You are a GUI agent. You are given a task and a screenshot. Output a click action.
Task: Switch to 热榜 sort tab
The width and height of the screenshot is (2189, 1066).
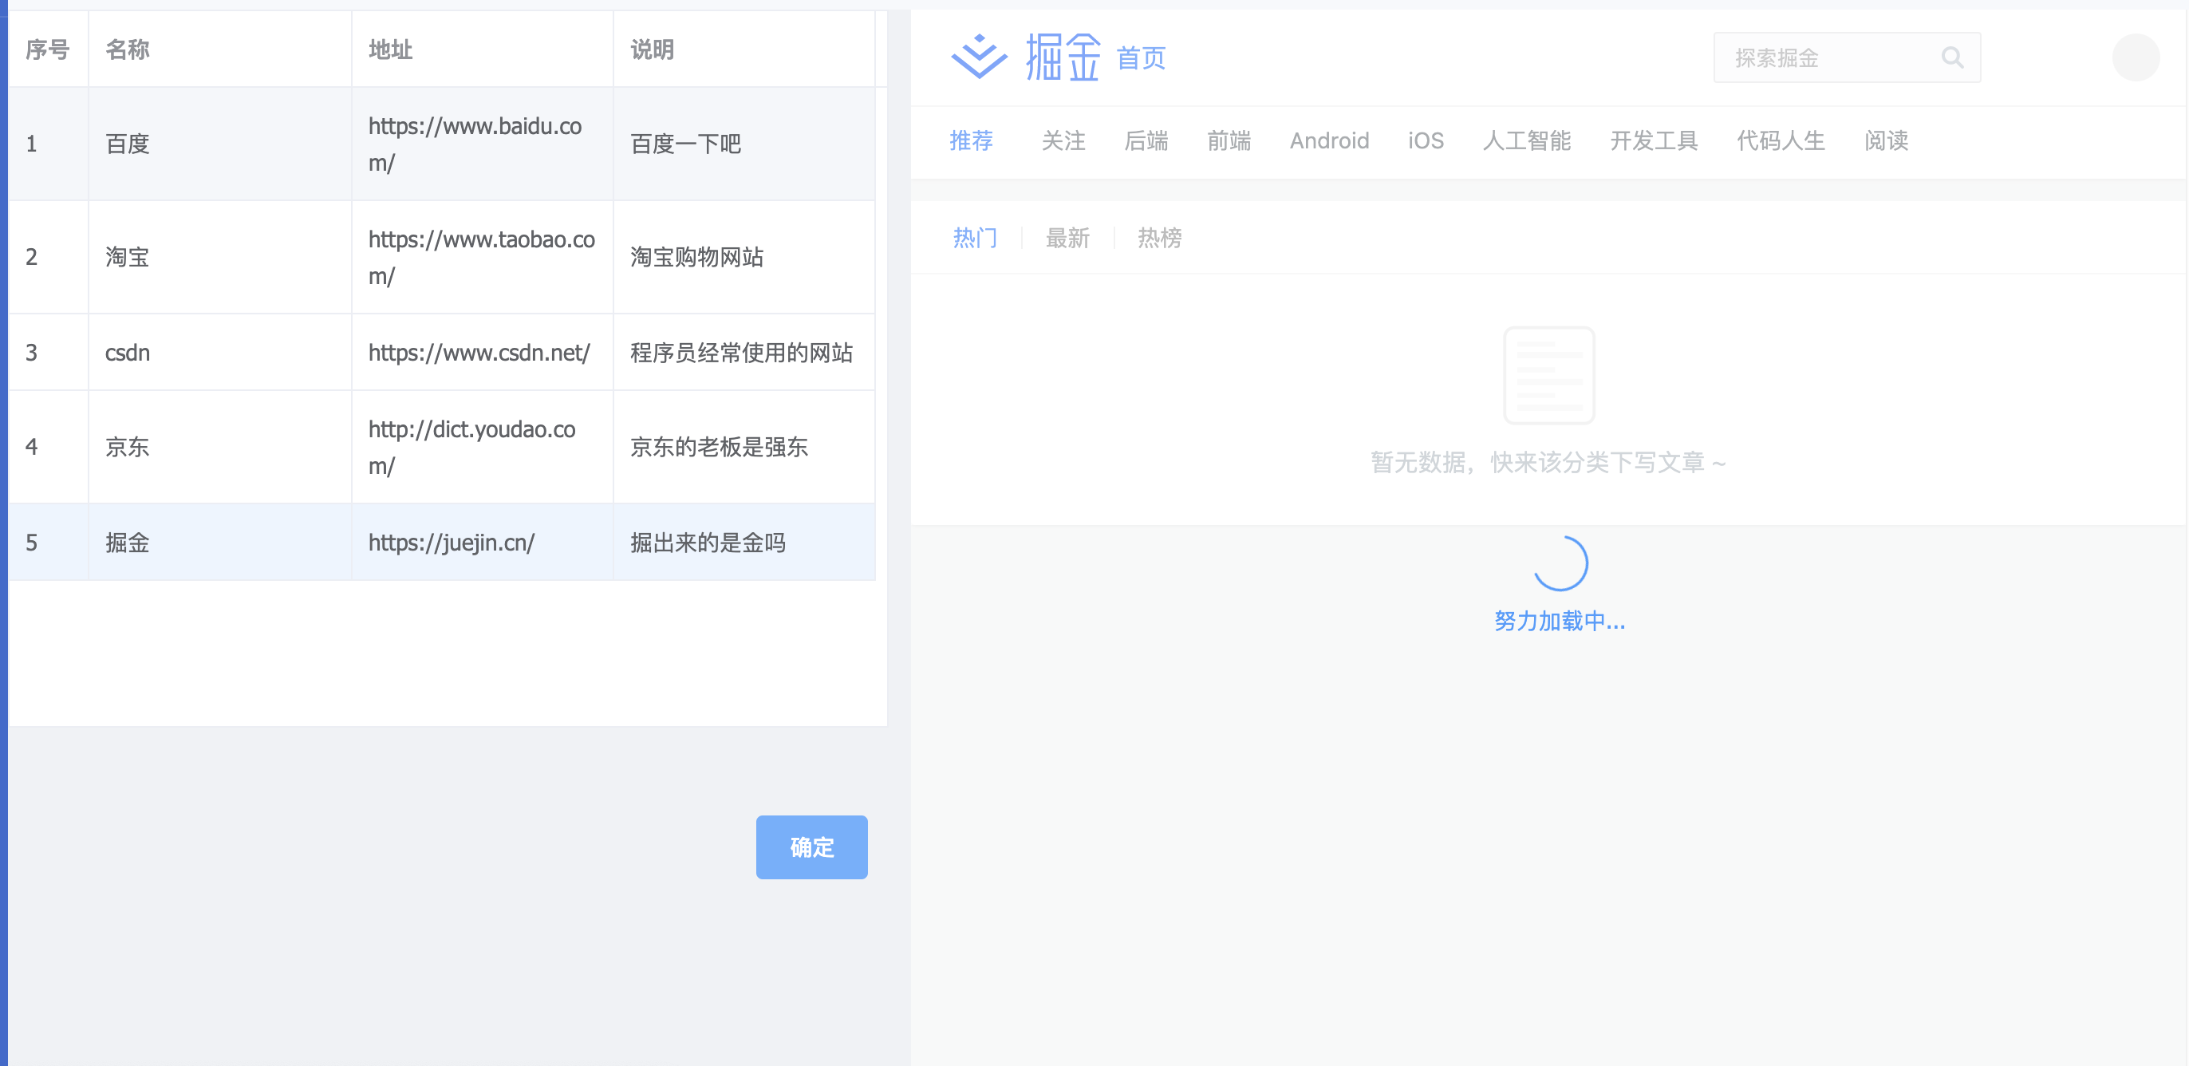coord(1159,238)
